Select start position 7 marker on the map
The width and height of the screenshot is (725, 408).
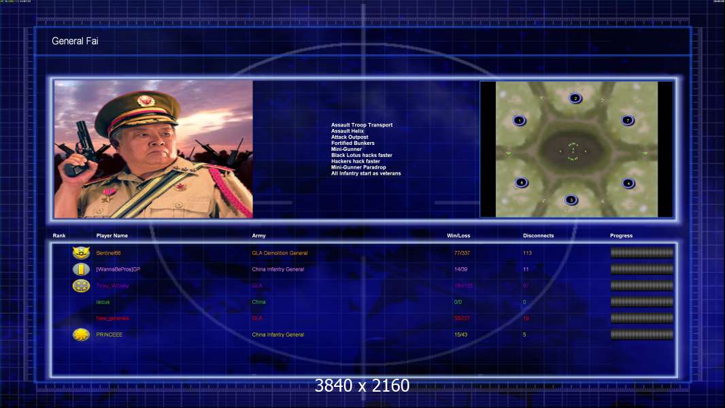[628, 120]
